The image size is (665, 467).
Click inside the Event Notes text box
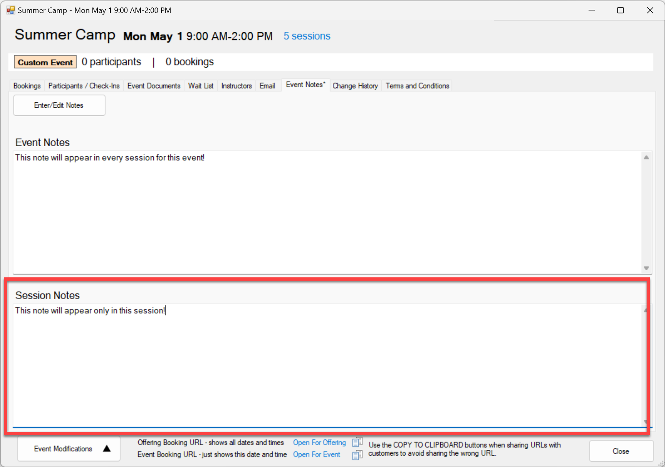coord(327,212)
